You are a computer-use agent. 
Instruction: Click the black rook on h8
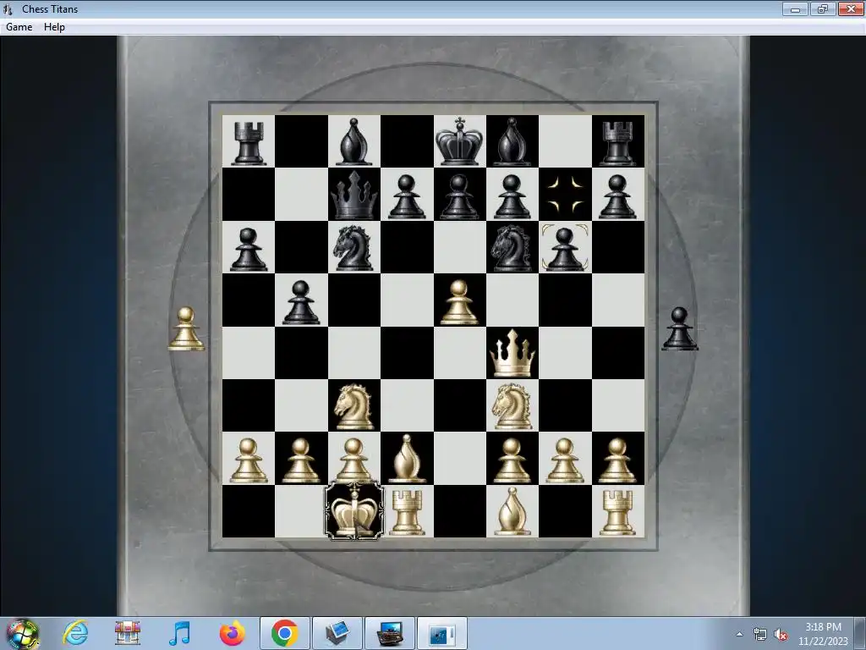[617, 142]
